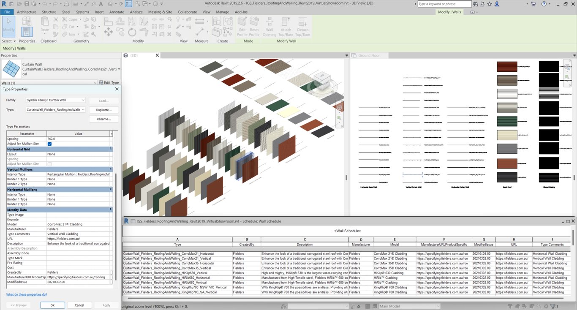Viewport: 577px width, 310px height.
Task: Open the "What do these properties do?" link
Action: click(27, 294)
